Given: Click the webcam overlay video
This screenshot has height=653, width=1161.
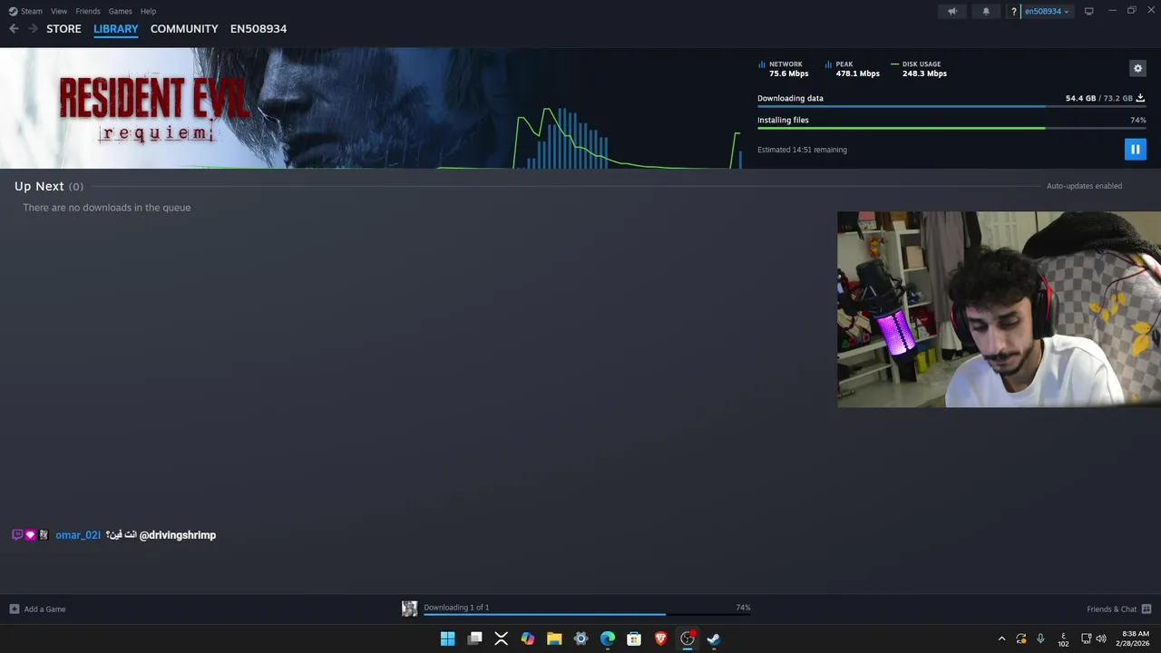Looking at the screenshot, I should pos(999,309).
